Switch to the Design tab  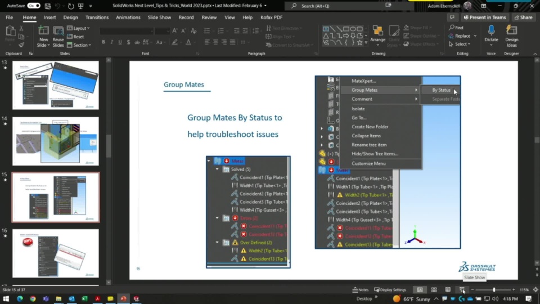(x=71, y=17)
